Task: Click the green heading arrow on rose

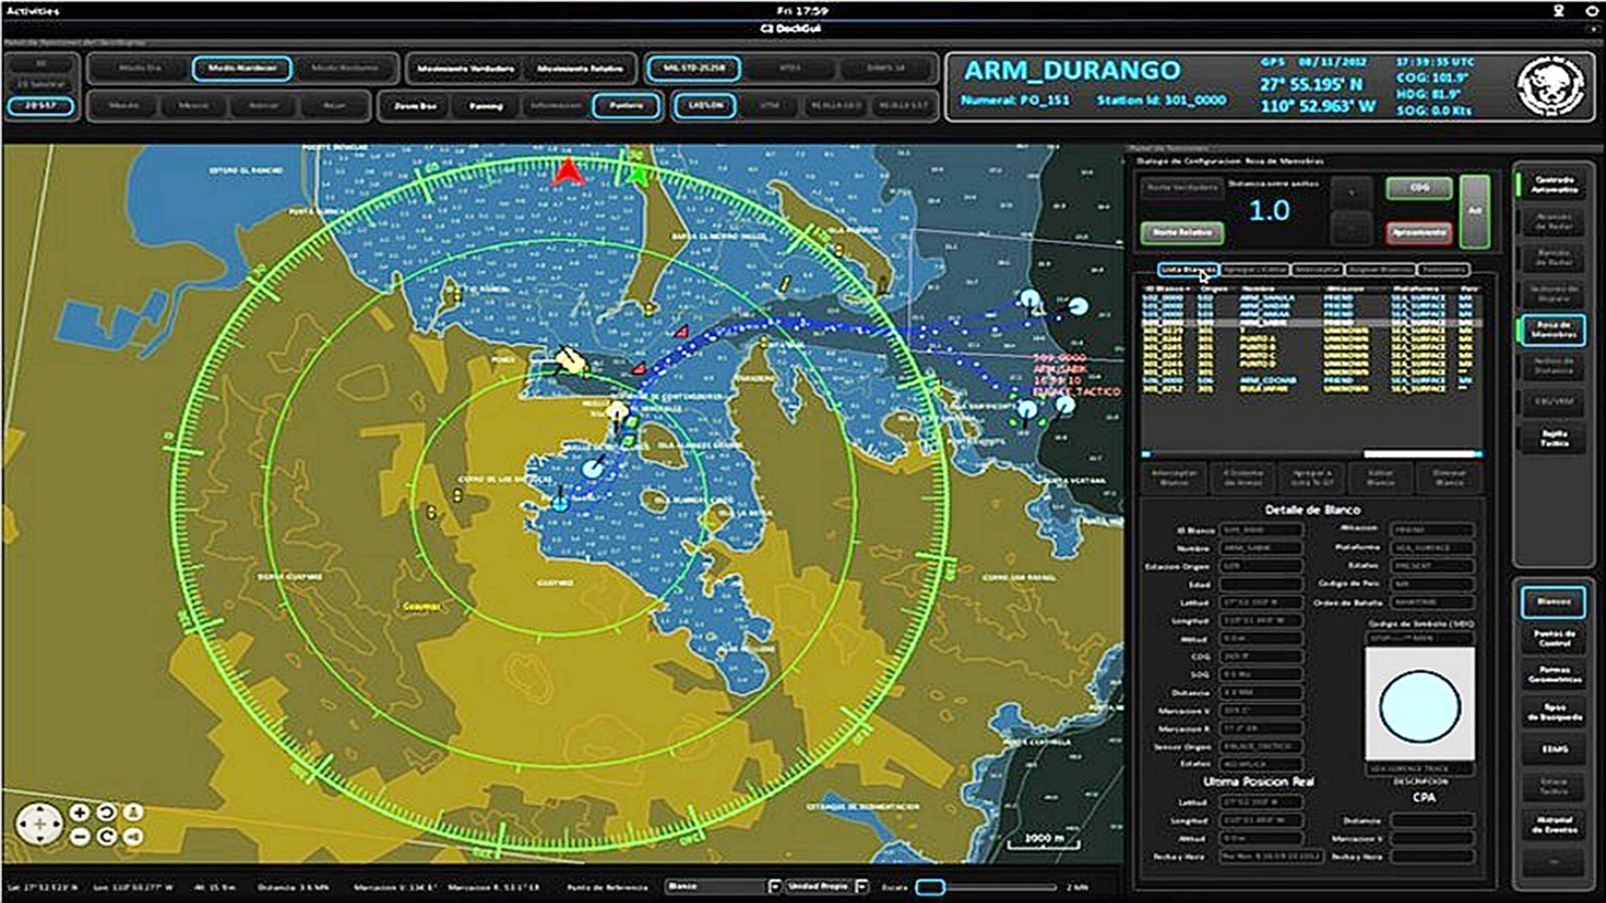Action: point(638,174)
